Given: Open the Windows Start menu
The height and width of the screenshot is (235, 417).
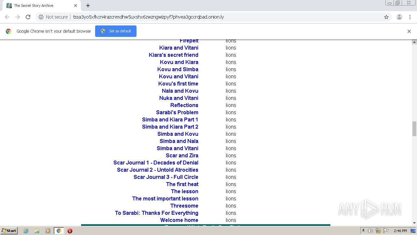Looking at the screenshot, I should tap(9, 231).
